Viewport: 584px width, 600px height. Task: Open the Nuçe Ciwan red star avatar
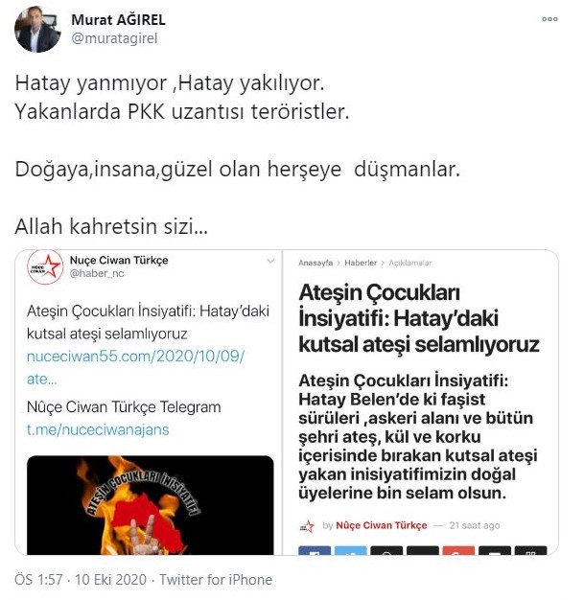click(x=45, y=267)
